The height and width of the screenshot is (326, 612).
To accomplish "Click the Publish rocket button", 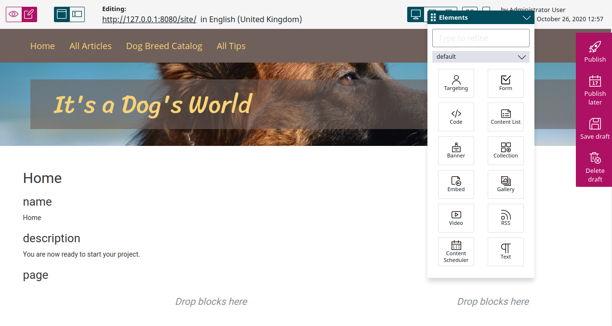I will (x=595, y=52).
